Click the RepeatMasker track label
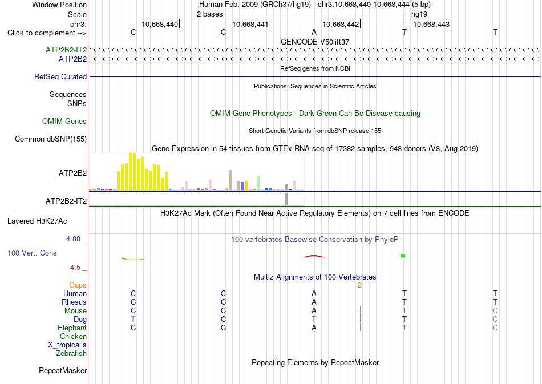Viewport: 542px width, 384px height. click(63, 370)
